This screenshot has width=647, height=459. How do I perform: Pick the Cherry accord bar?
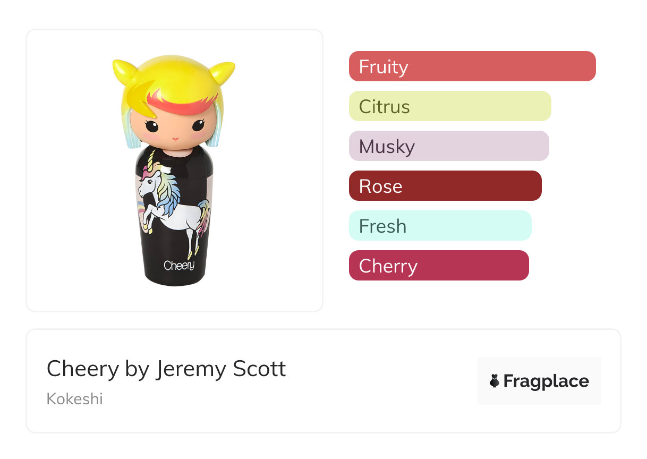point(438,266)
